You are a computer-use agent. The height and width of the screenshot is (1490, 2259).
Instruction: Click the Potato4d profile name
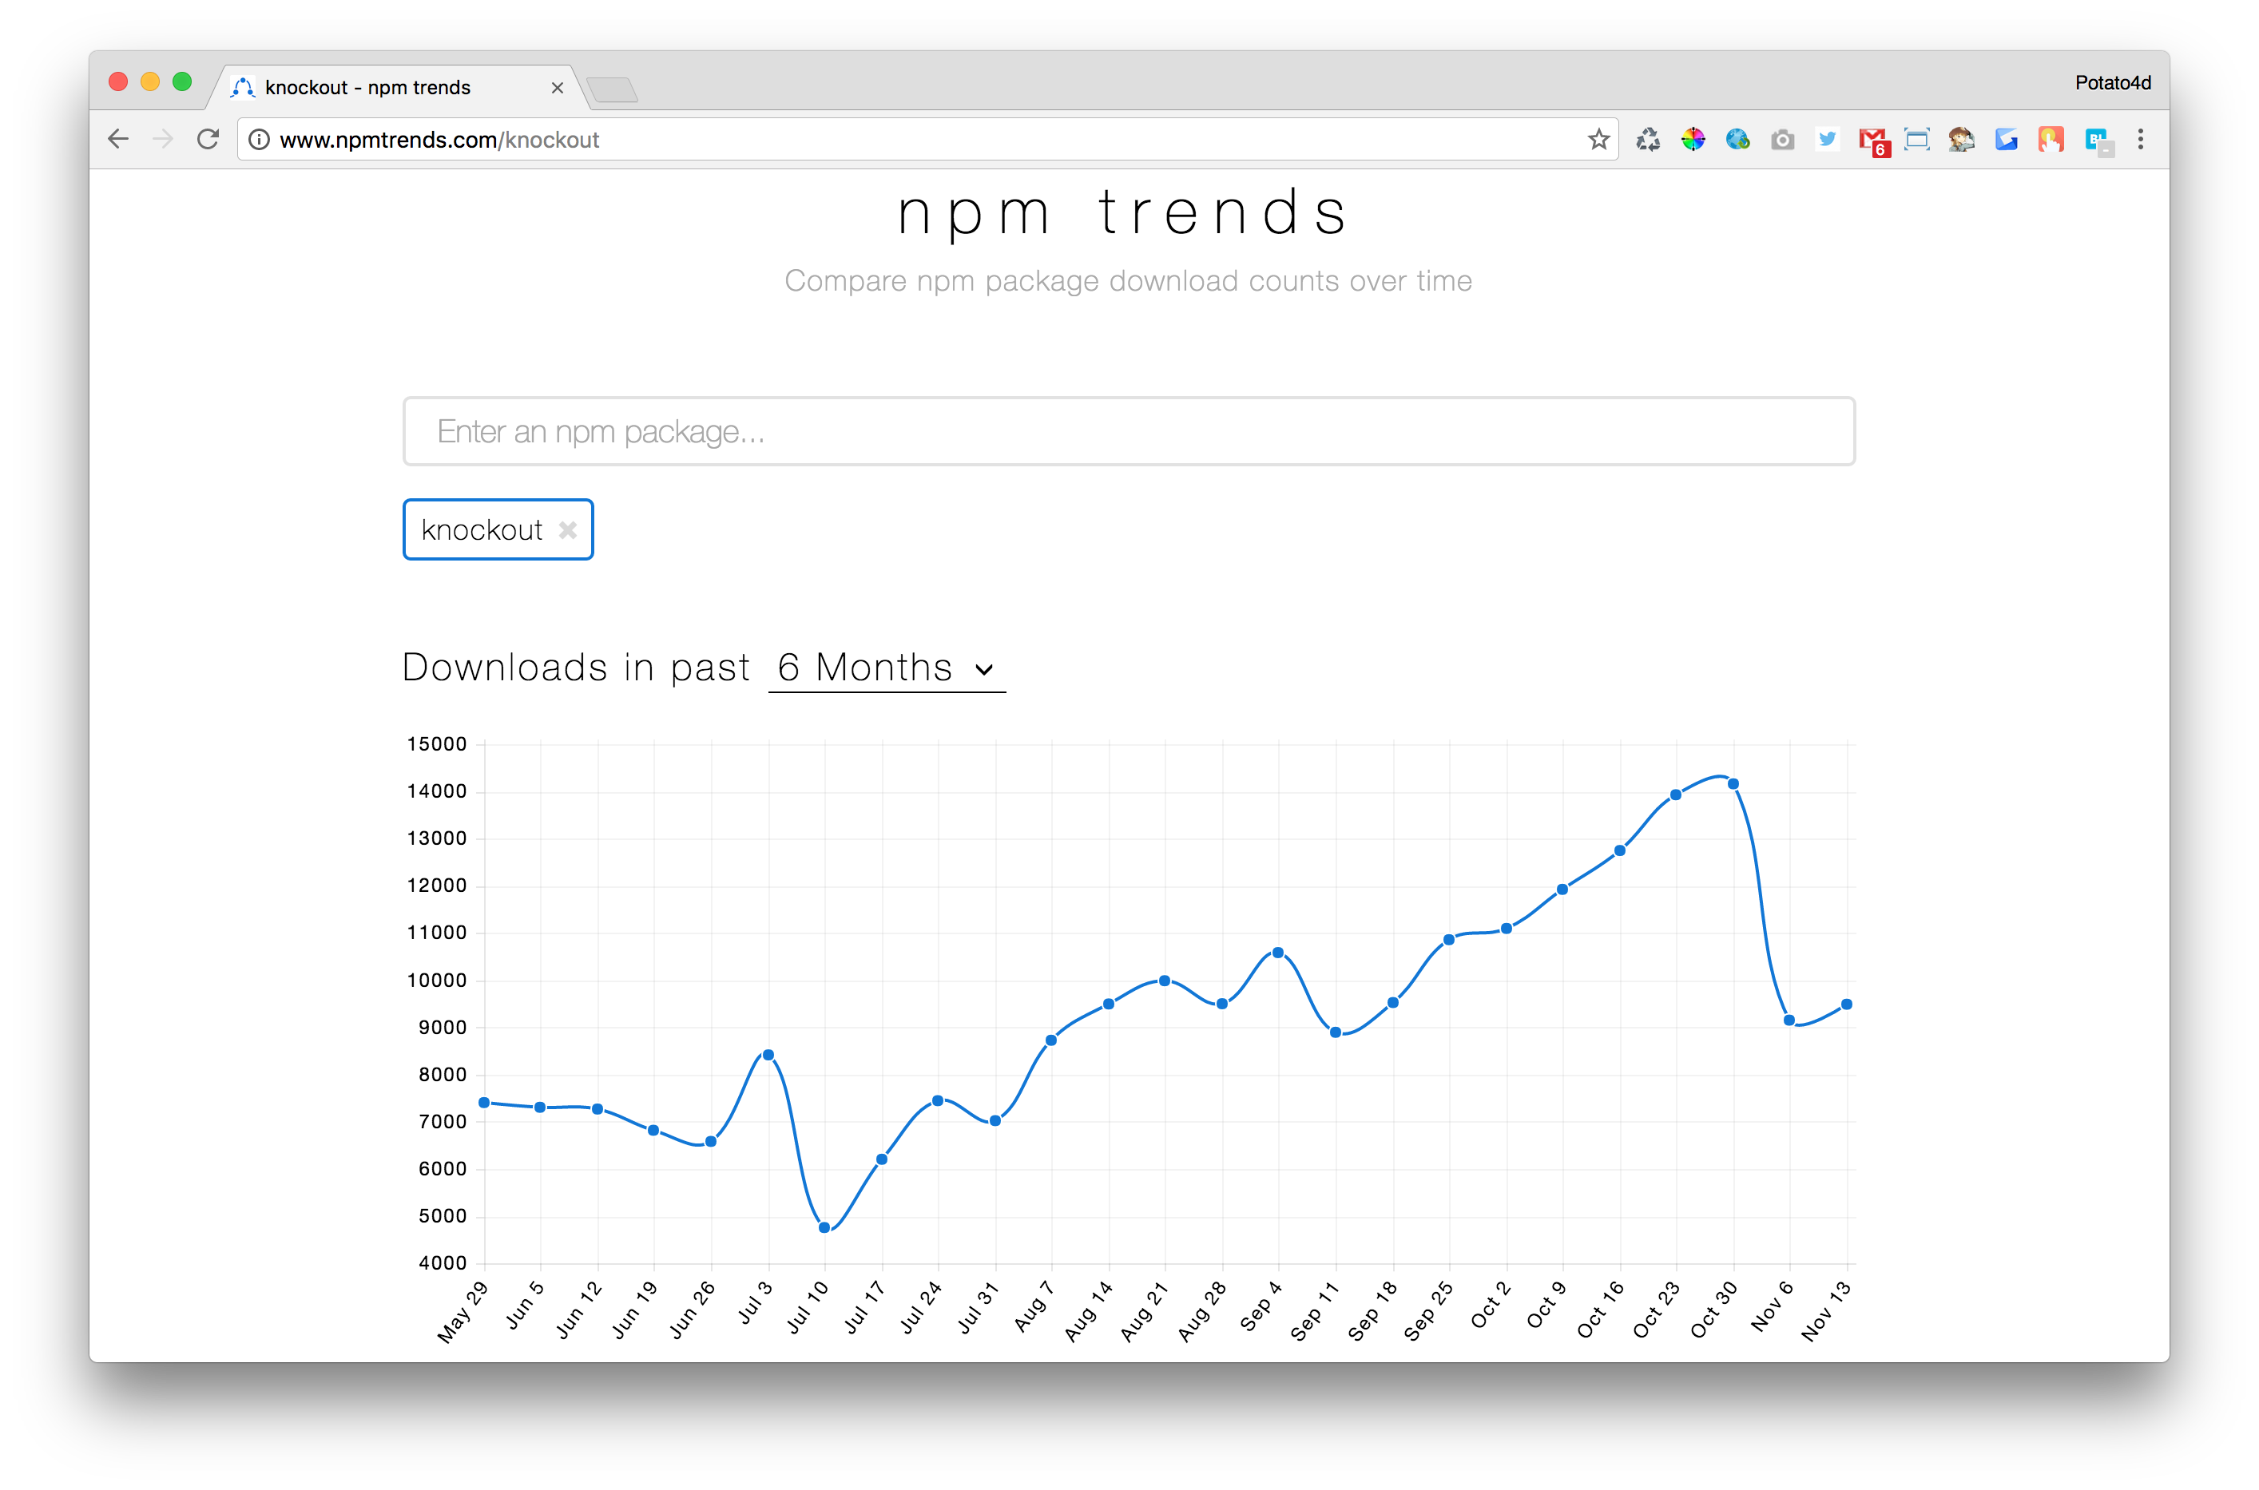click(2112, 83)
